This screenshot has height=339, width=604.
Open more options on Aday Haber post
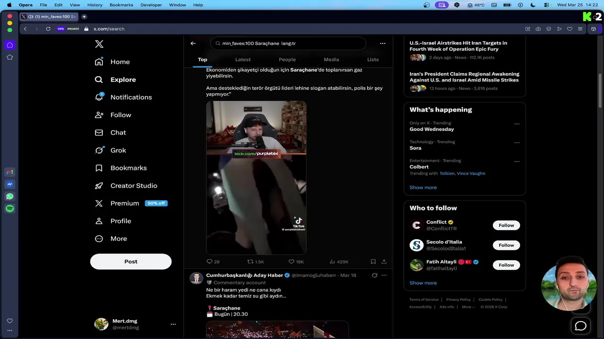tap(384, 275)
